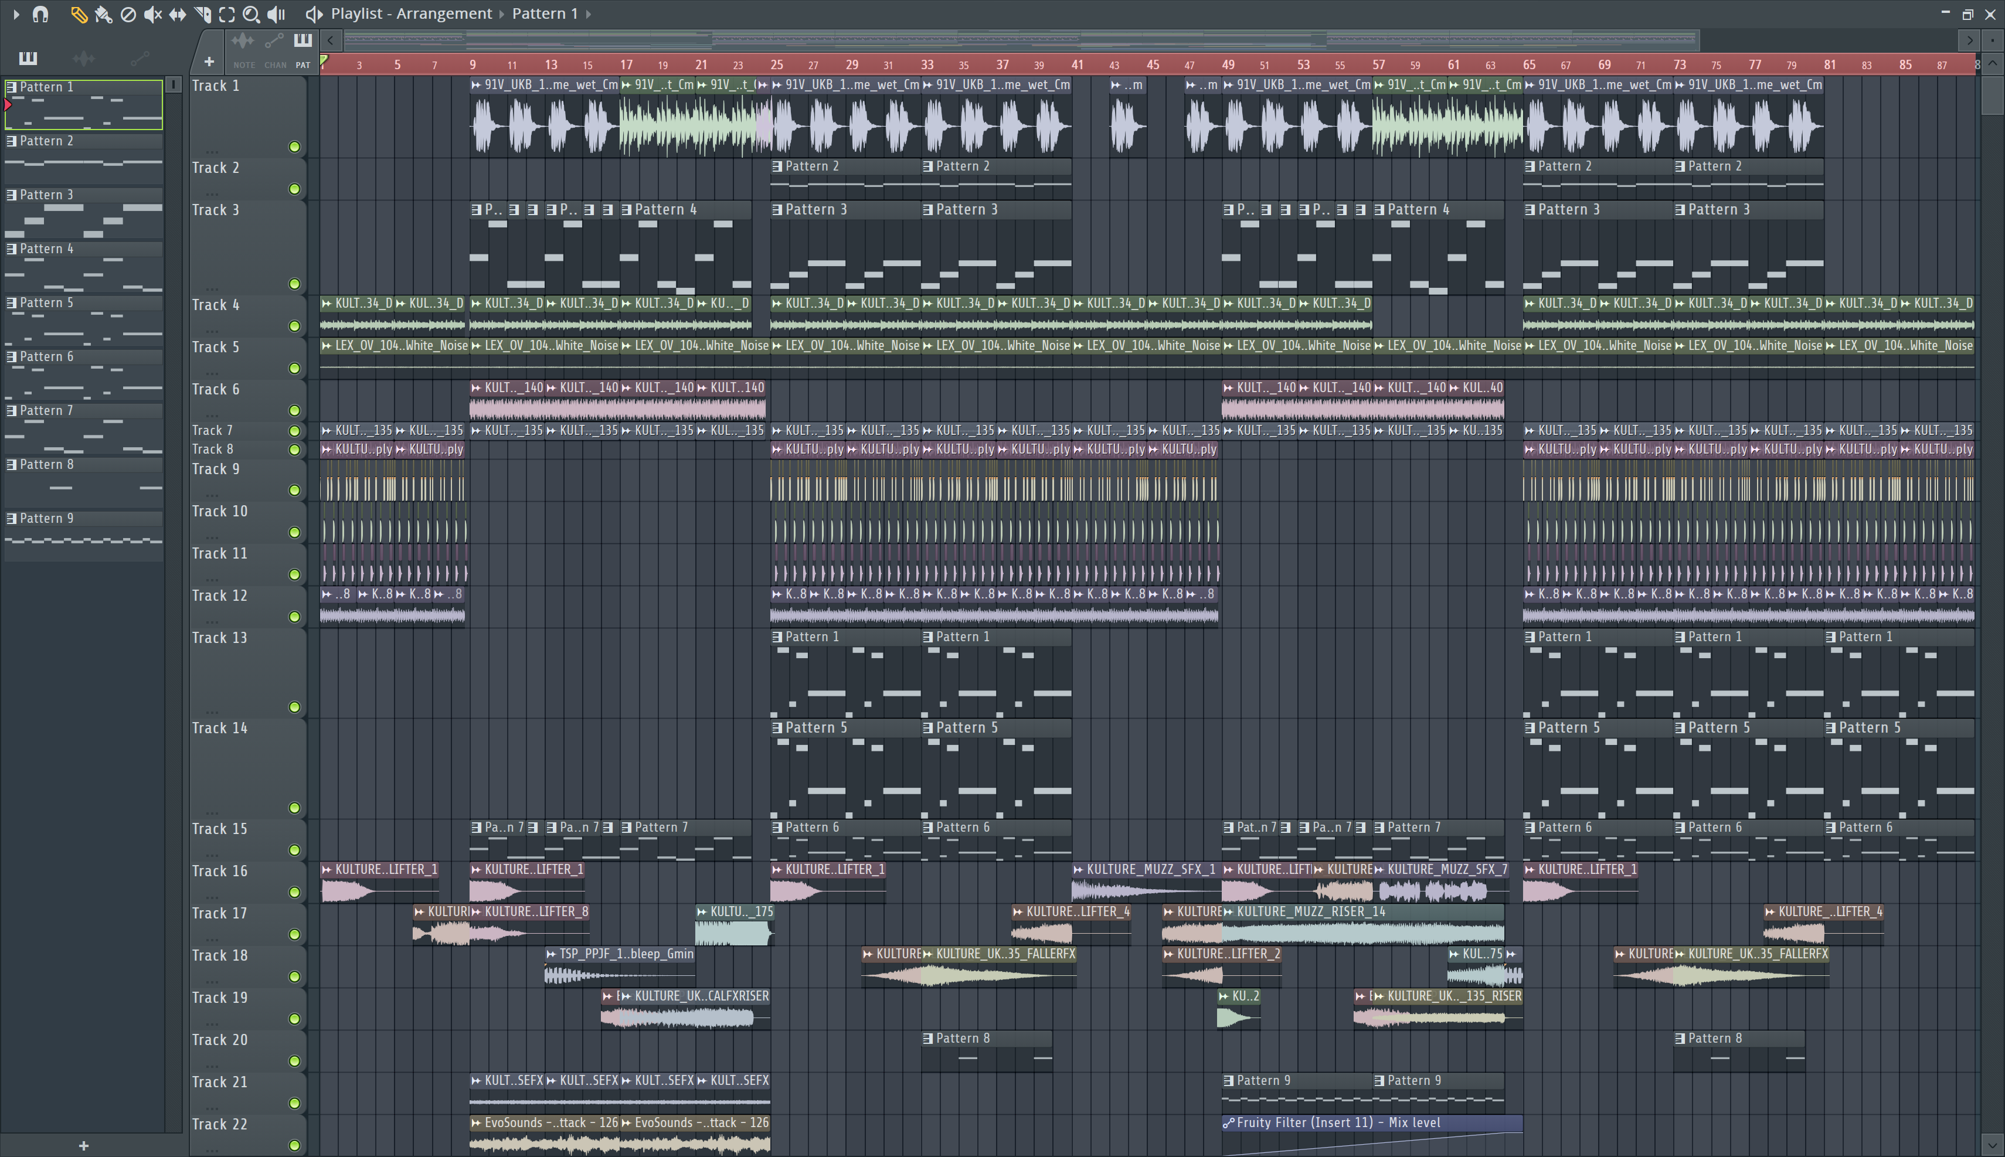The width and height of the screenshot is (2005, 1157).
Task: Choose the Select marquee tool
Action: (226, 14)
